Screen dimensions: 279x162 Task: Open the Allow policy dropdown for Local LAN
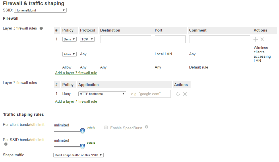click(69, 54)
